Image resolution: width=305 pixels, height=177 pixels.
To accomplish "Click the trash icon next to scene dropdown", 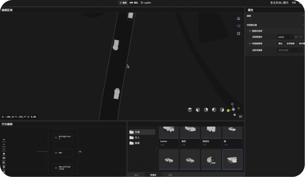I will 301,37.
